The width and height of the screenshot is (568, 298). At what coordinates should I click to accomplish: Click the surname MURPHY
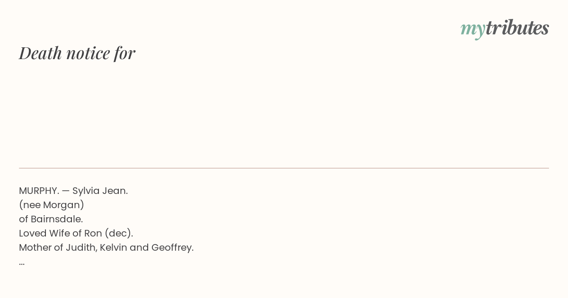tap(39, 191)
